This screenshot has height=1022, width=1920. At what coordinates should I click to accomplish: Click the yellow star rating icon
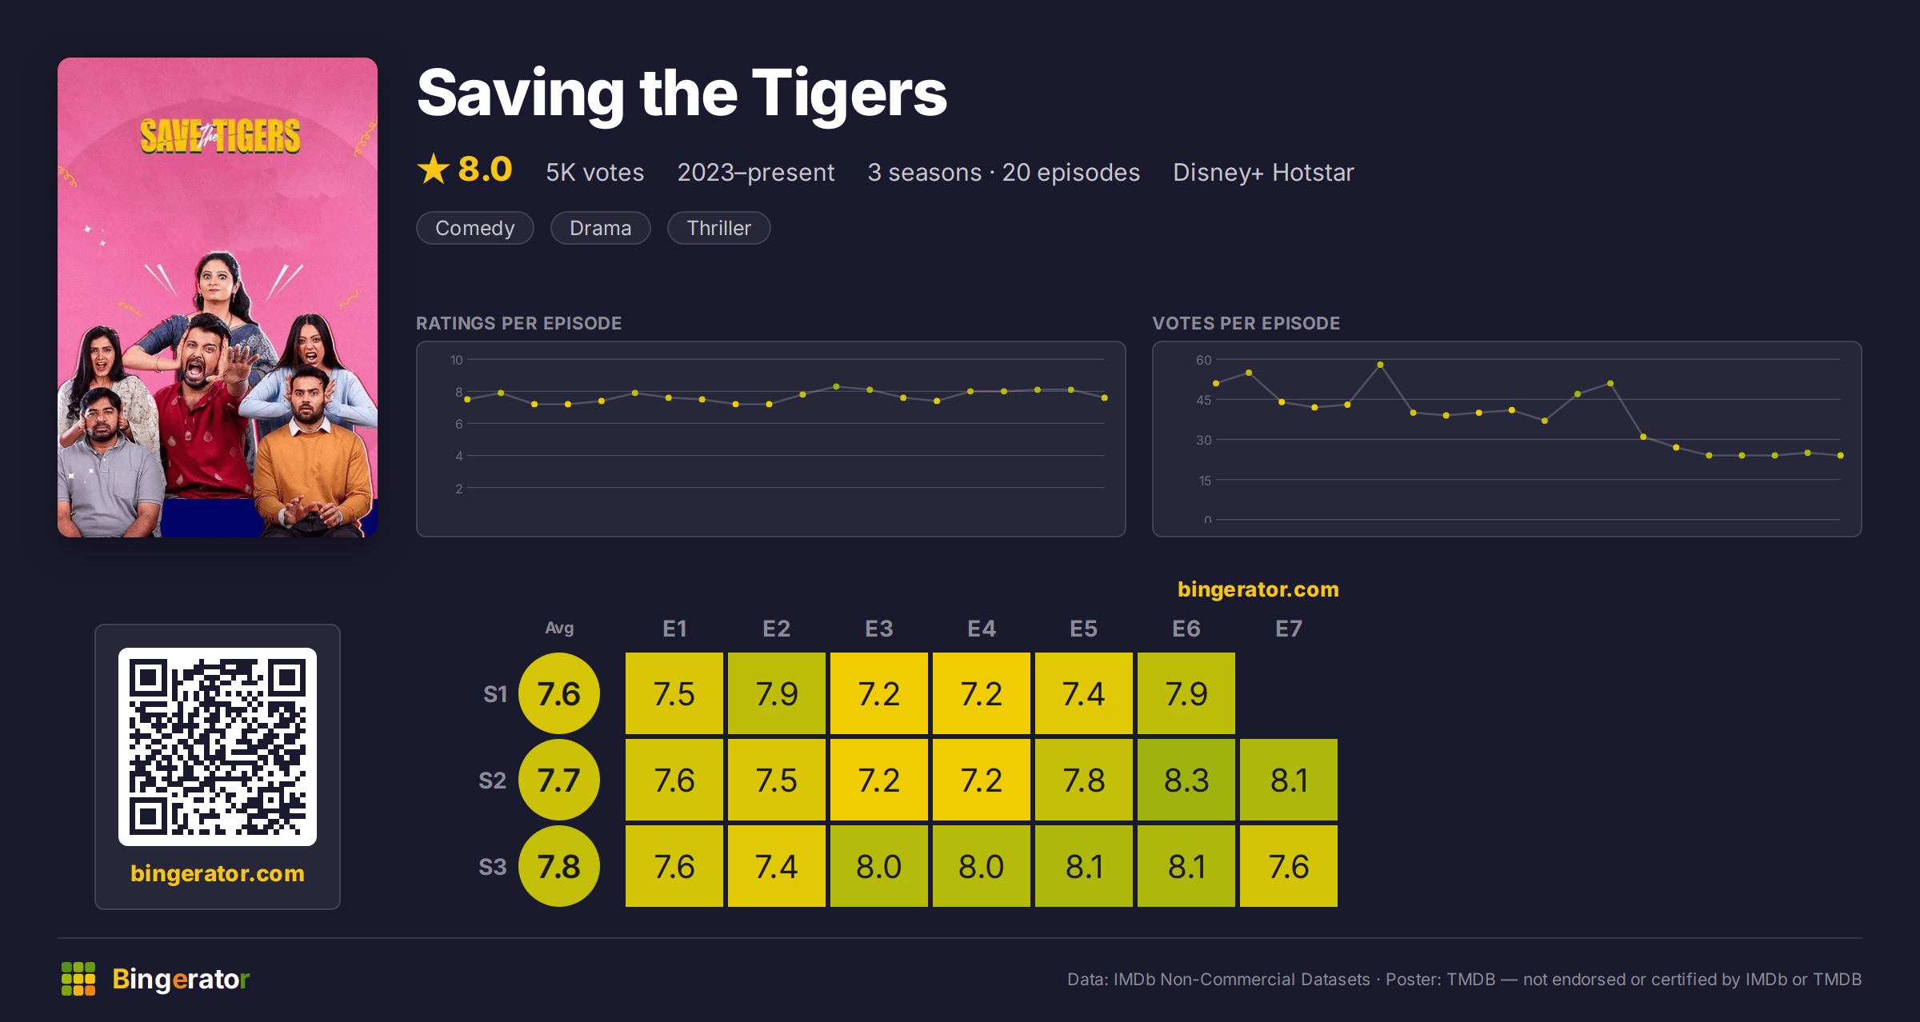click(x=433, y=170)
